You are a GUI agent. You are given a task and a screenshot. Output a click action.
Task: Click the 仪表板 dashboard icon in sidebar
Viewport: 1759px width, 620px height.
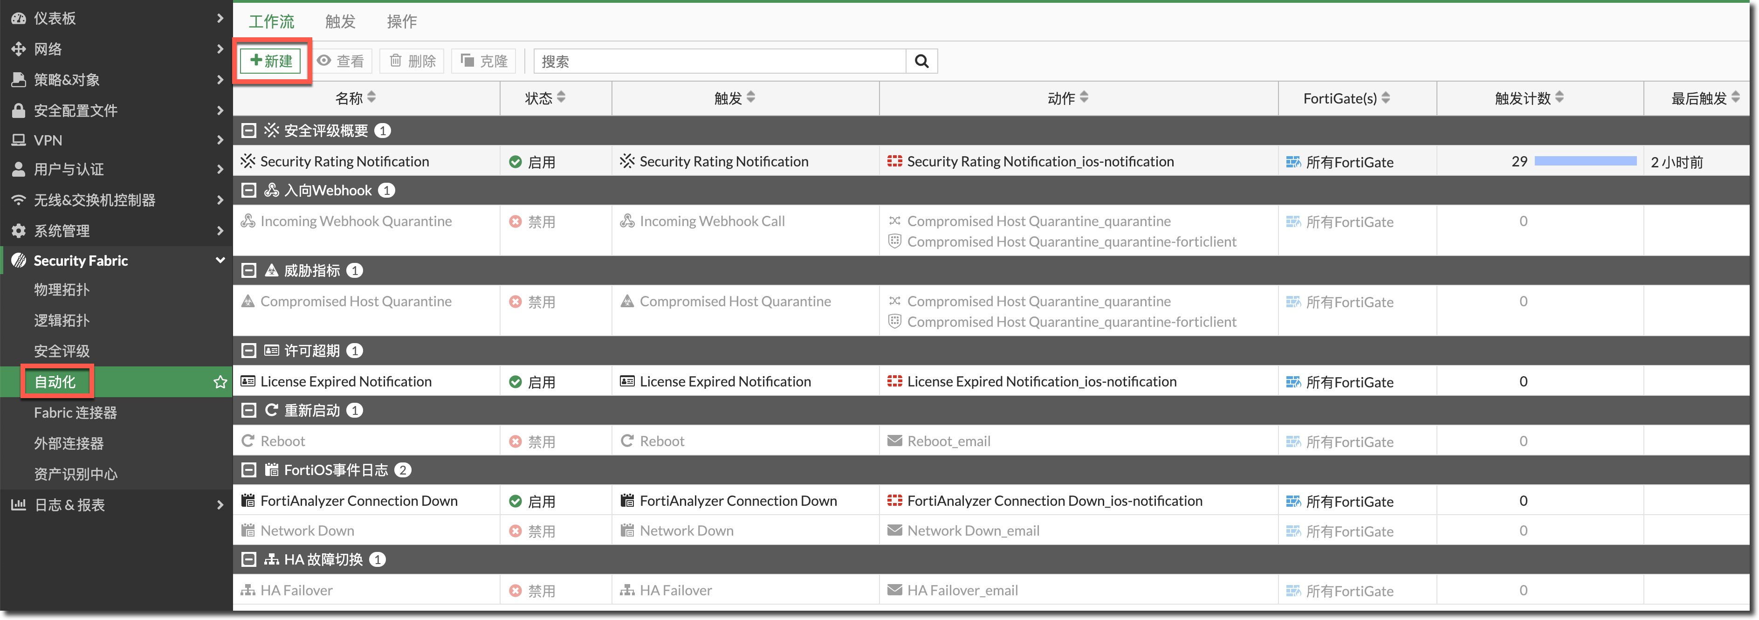pyautogui.click(x=19, y=19)
